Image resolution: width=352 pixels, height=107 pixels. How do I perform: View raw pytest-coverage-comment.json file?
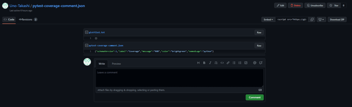tap(259, 45)
